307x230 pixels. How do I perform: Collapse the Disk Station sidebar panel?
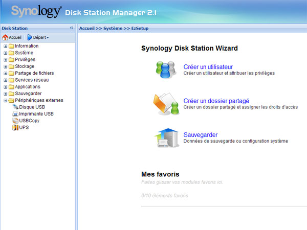[x=72, y=28]
